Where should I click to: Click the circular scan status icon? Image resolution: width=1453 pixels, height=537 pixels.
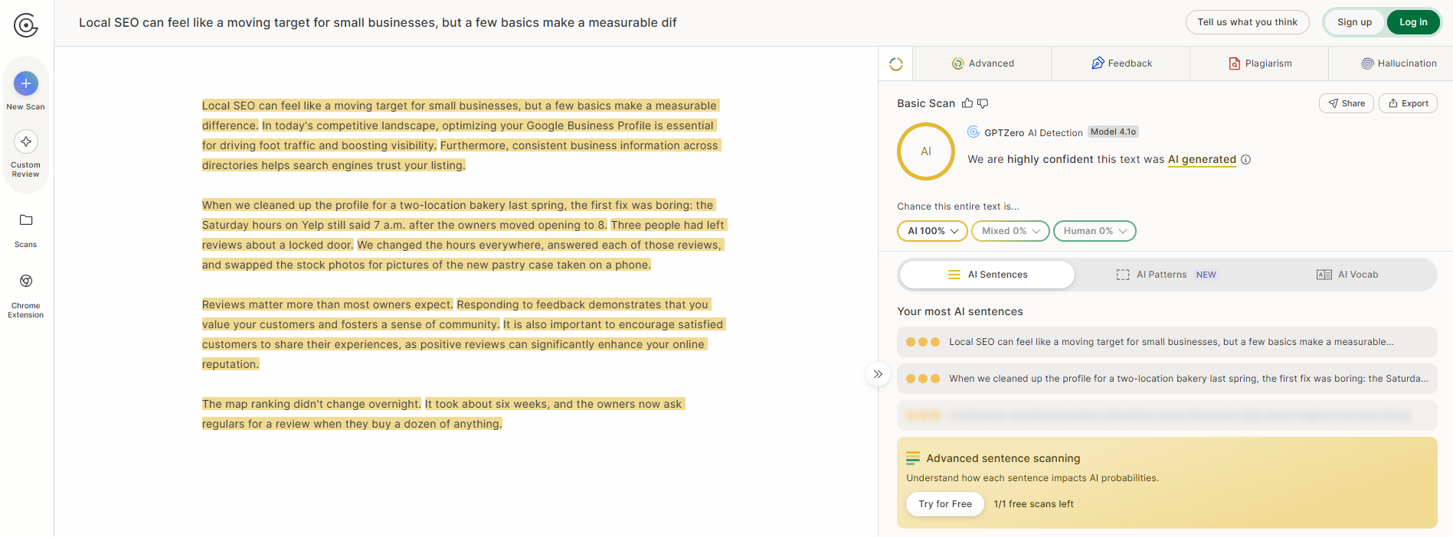point(896,64)
